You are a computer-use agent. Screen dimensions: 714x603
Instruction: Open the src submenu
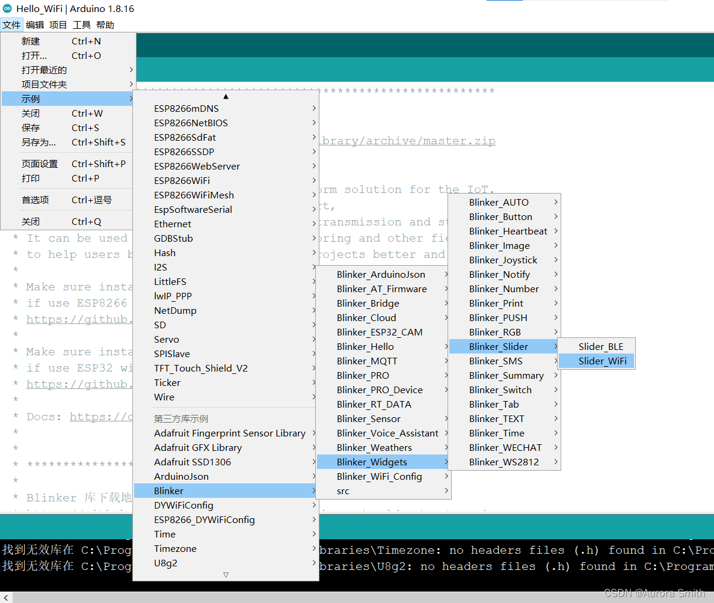pyautogui.click(x=383, y=491)
